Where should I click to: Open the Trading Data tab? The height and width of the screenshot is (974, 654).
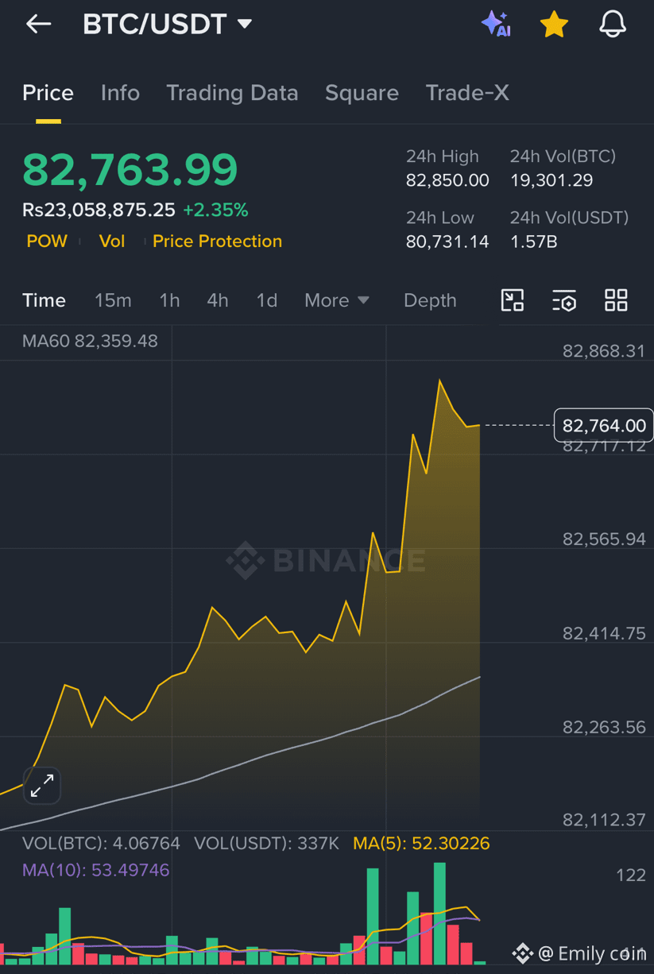click(x=232, y=93)
